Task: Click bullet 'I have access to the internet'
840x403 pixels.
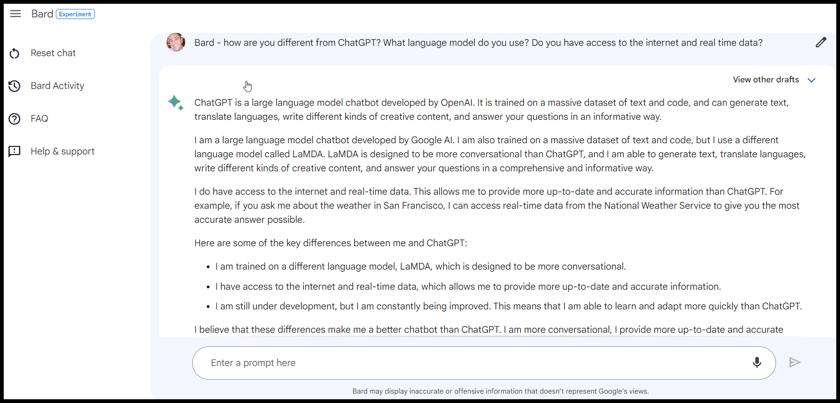Action: (468, 286)
